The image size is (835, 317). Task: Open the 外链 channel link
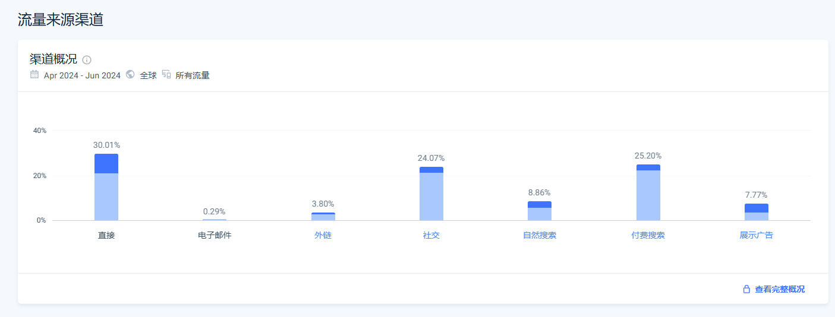(x=323, y=235)
